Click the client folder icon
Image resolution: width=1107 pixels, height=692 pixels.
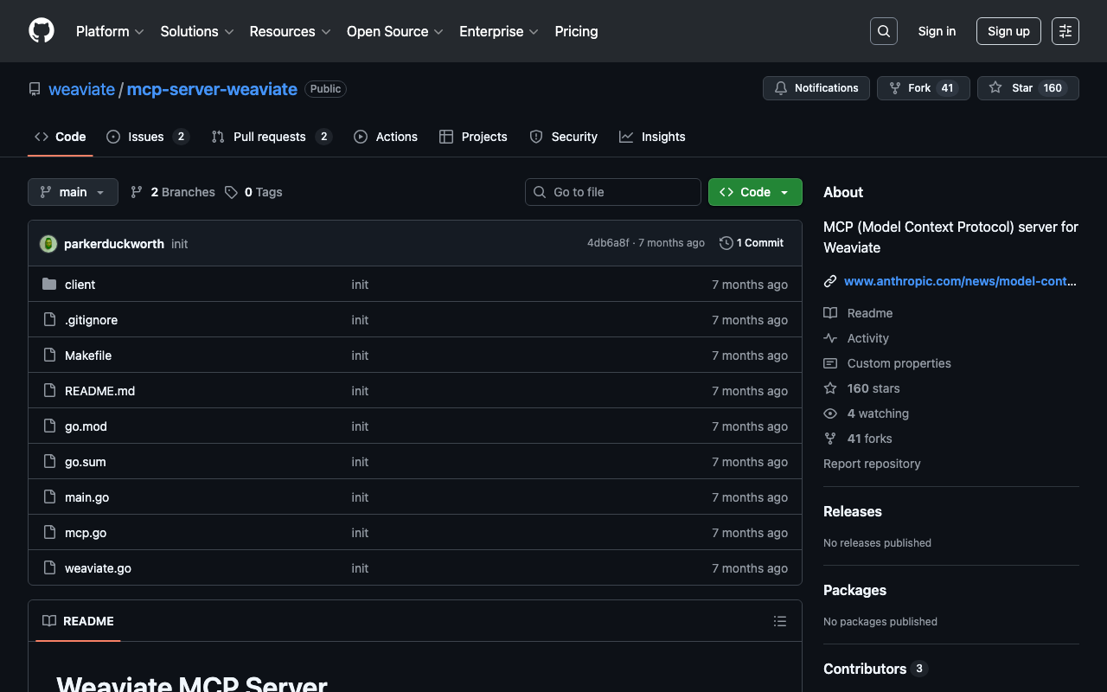(x=49, y=285)
